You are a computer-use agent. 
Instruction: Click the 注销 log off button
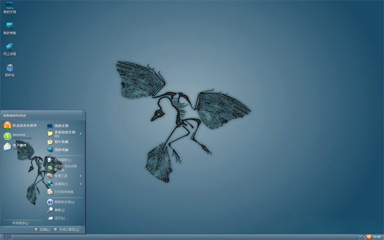click(42, 230)
